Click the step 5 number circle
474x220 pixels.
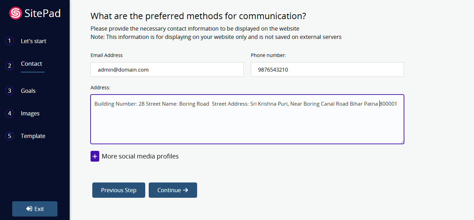pyautogui.click(x=9, y=136)
